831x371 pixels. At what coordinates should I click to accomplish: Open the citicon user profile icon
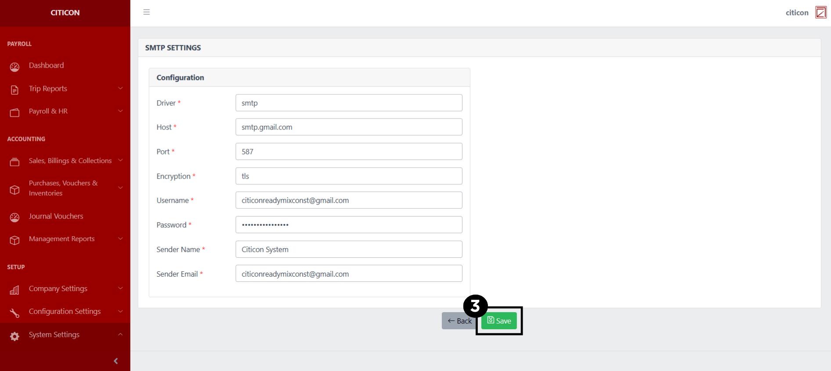coord(821,12)
